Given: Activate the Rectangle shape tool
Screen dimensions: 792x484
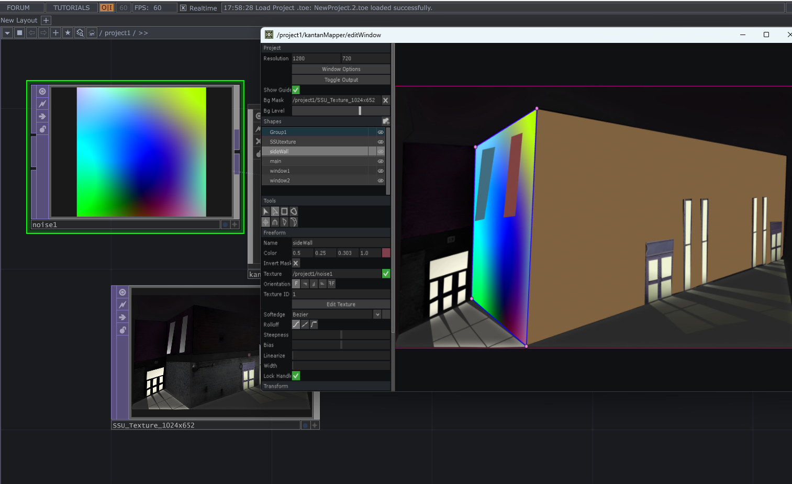Looking at the screenshot, I should 284,211.
